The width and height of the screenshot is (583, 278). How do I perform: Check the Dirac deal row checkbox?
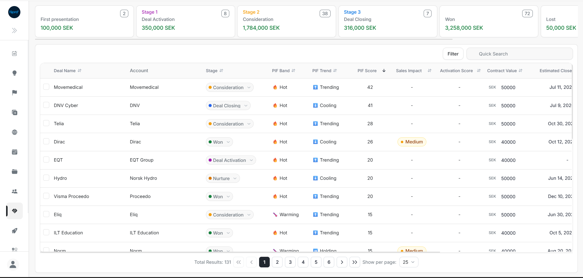[46, 142]
